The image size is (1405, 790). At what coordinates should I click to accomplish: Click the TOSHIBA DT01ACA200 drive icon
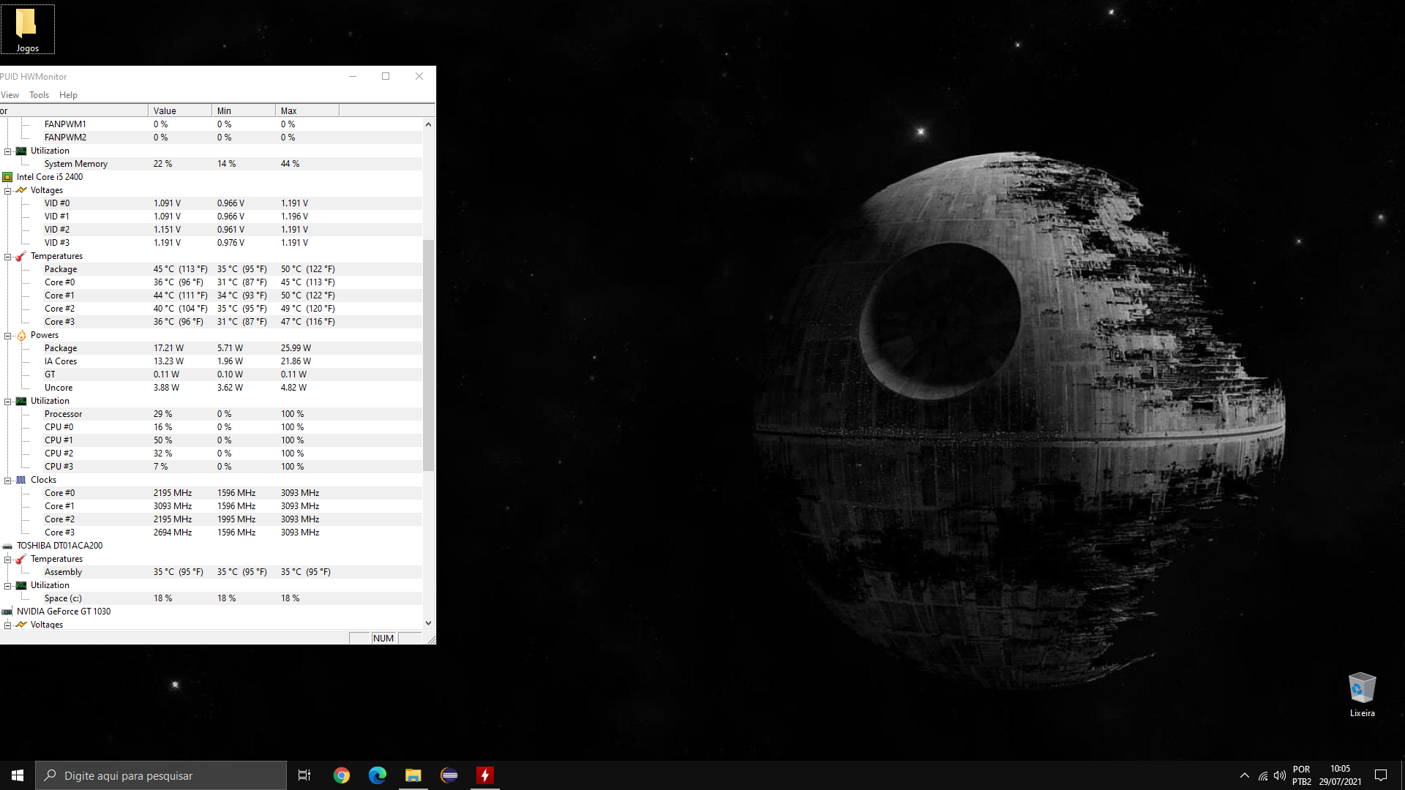click(7, 546)
